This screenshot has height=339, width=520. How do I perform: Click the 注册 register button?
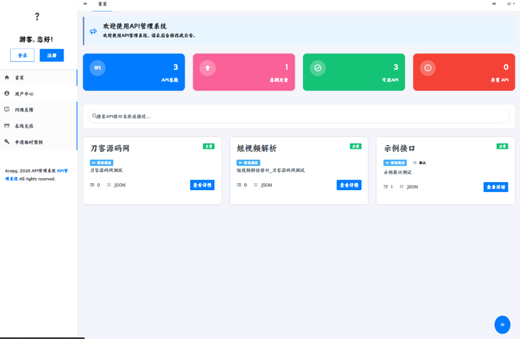(x=52, y=55)
